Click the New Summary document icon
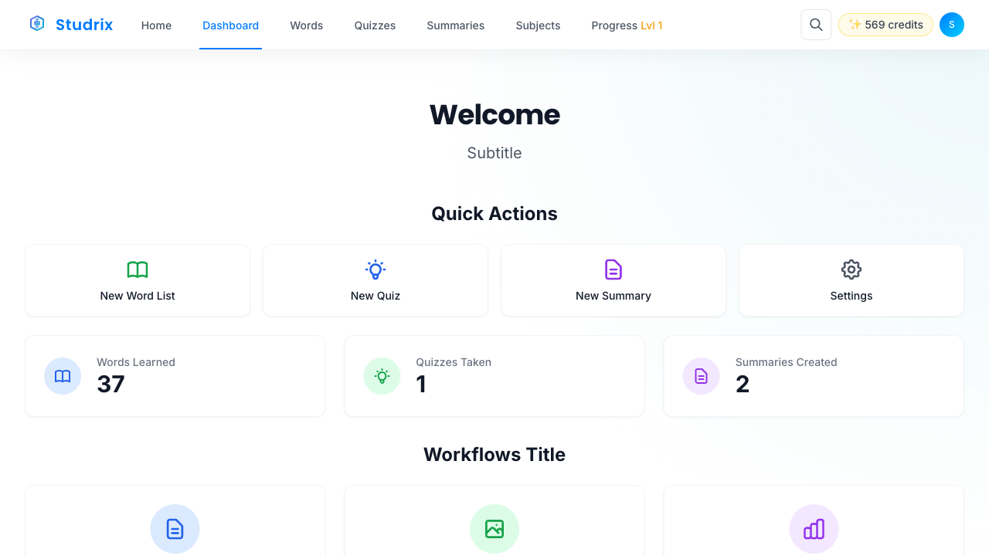Screen dimensions: 989x556 pos(613,270)
